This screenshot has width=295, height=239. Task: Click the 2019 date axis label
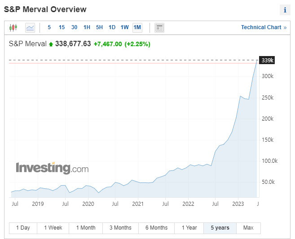pos(38,204)
